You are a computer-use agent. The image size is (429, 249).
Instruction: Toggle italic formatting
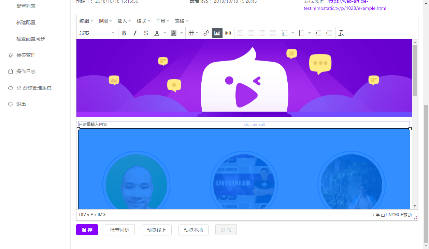click(x=135, y=33)
